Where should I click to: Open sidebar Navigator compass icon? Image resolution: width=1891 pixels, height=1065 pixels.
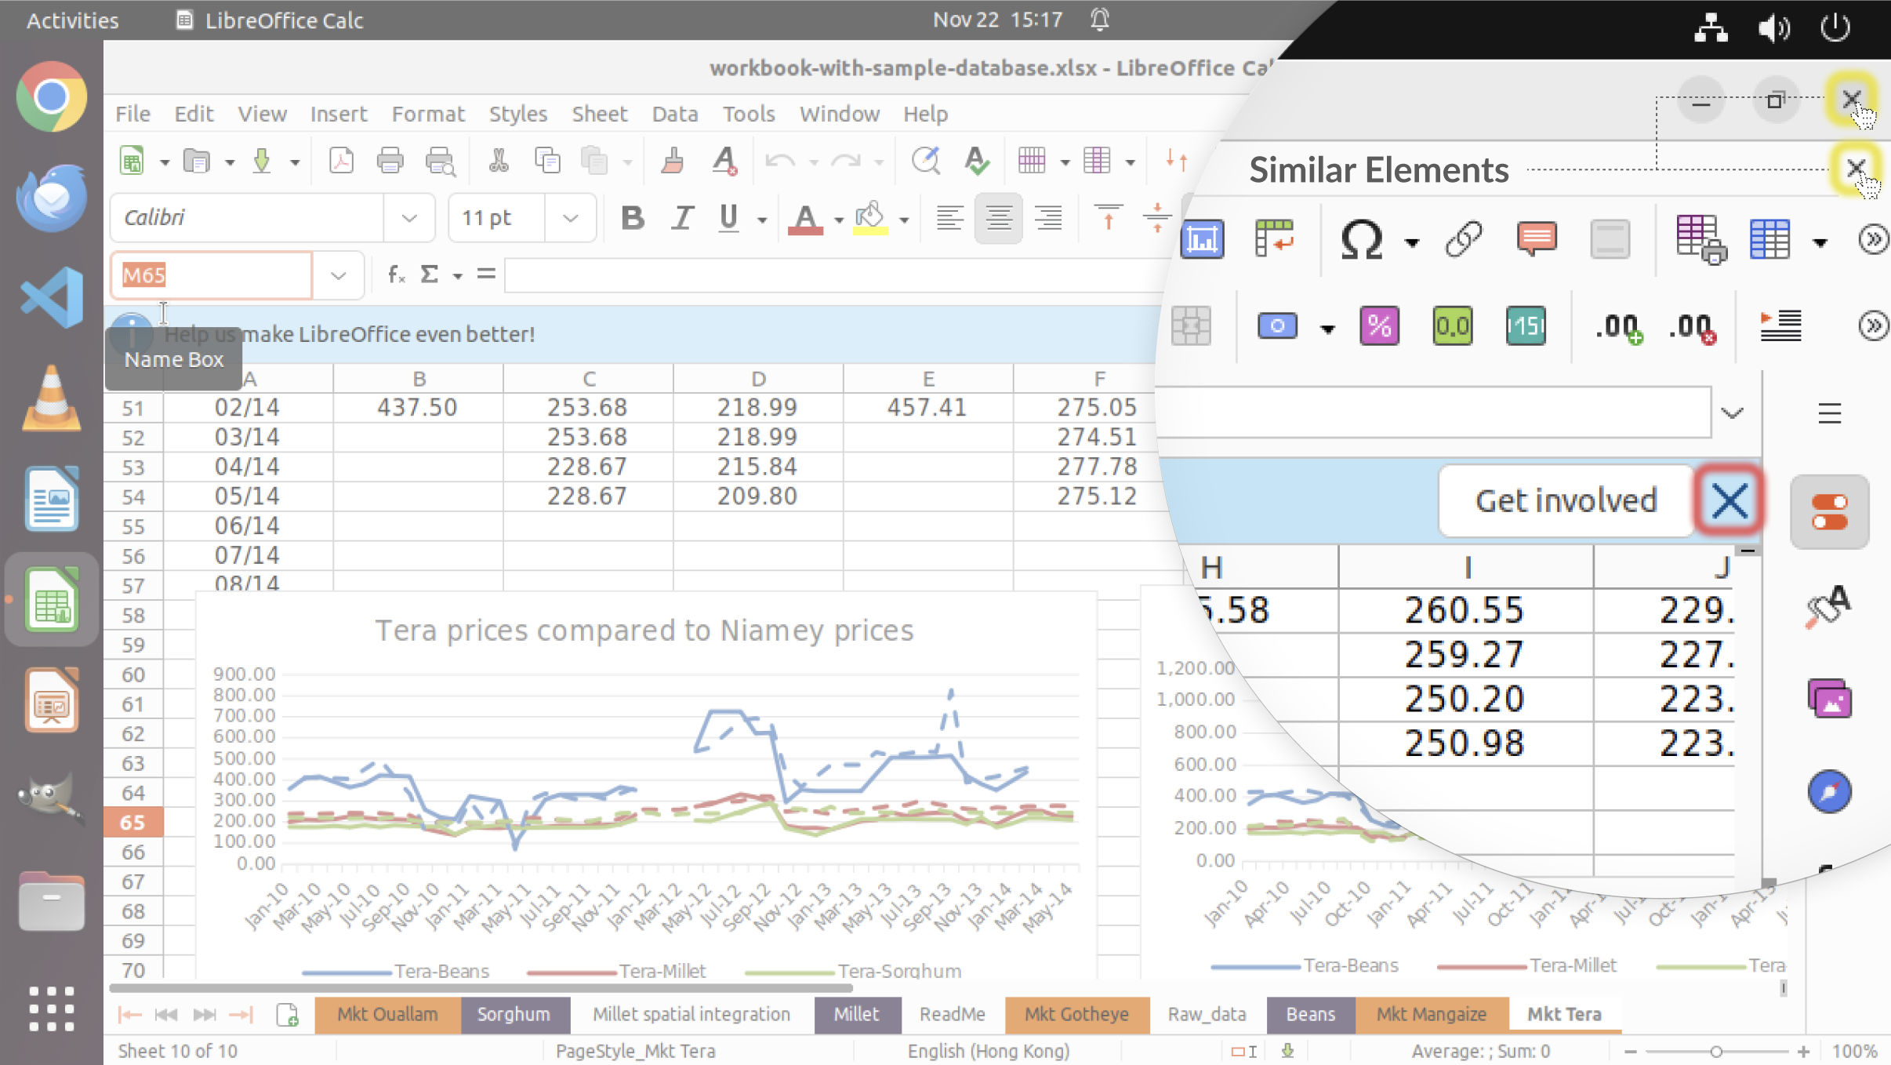pyautogui.click(x=1829, y=791)
